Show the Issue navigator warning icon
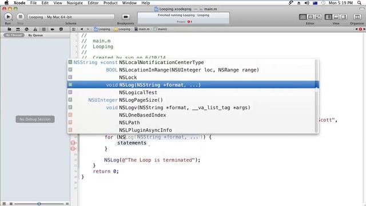This screenshot has width=366, height=206. [35, 29]
